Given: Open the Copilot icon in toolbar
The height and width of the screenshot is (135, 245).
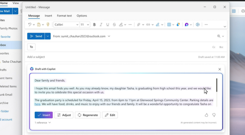Looking at the screenshot, I should coord(187,25).
